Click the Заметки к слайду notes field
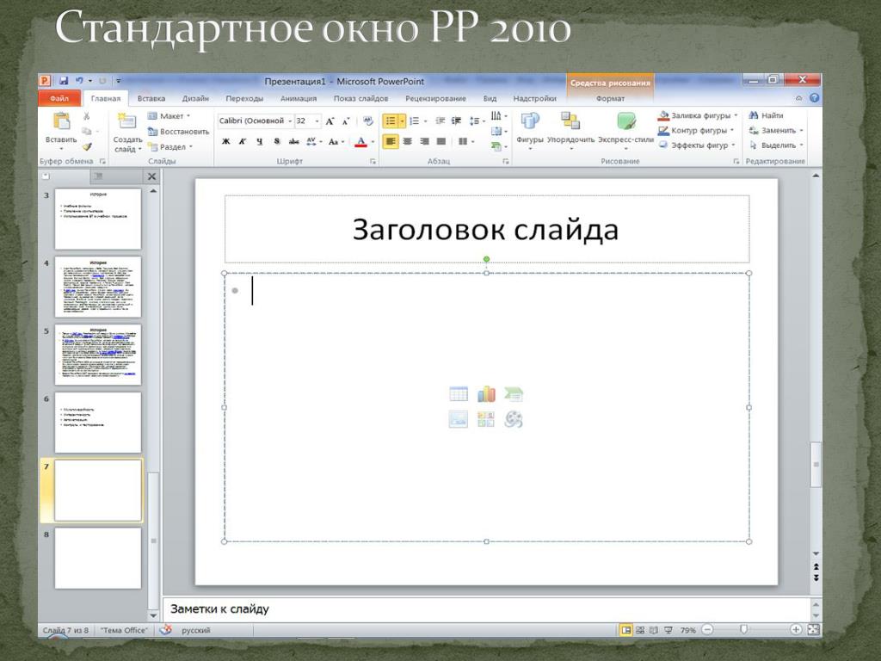 [486, 608]
